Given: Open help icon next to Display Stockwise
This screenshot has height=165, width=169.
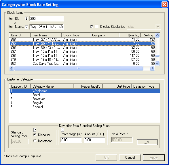Looking at the screenshot, I should click(x=92, y=26).
